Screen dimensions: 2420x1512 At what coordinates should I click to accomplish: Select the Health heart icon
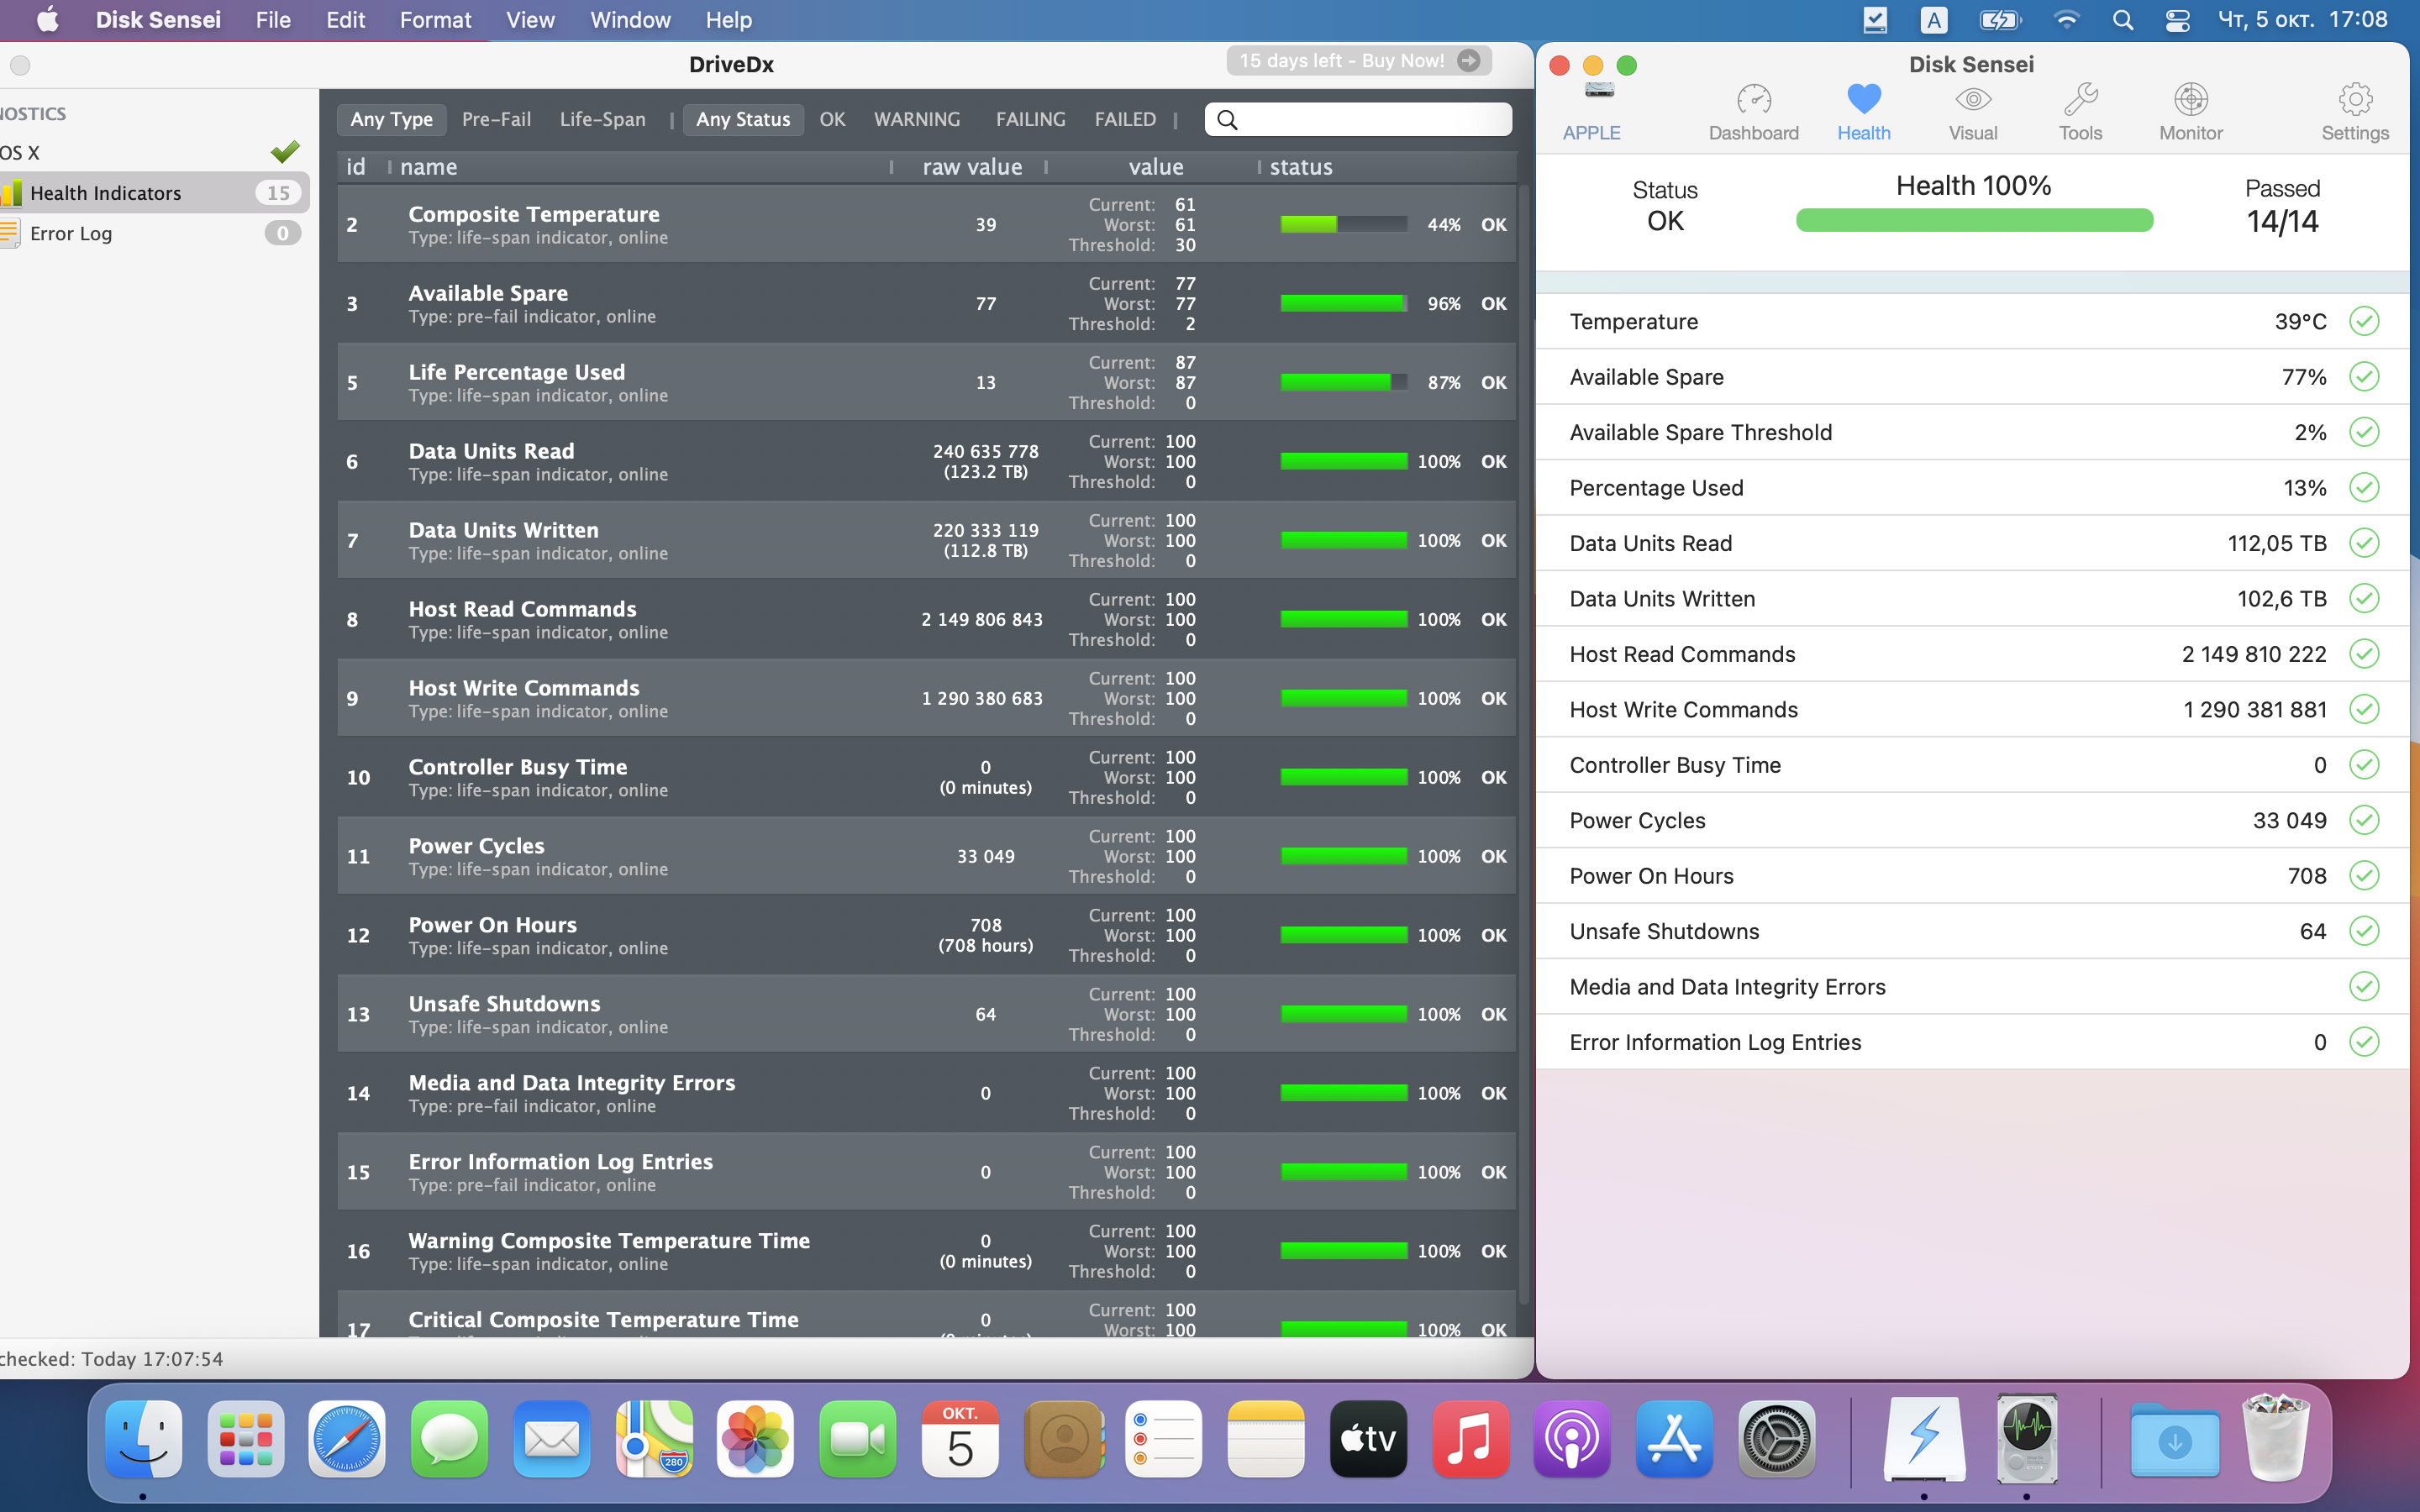pyautogui.click(x=1863, y=99)
